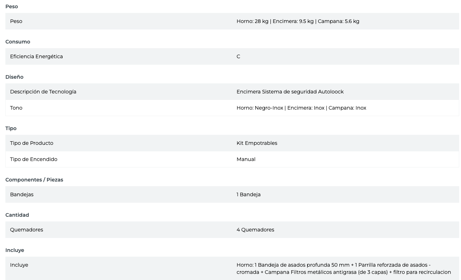Click the Consumo section heading

[18, 42]
